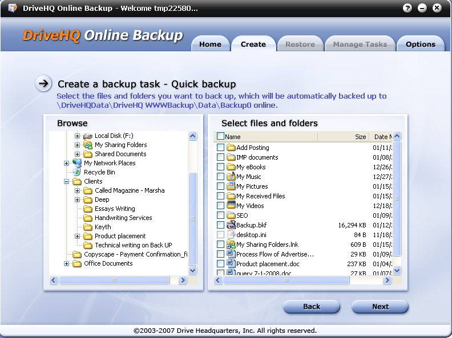Click the My Sharing Folders.lnk shortcut icon

pos(231,245)
